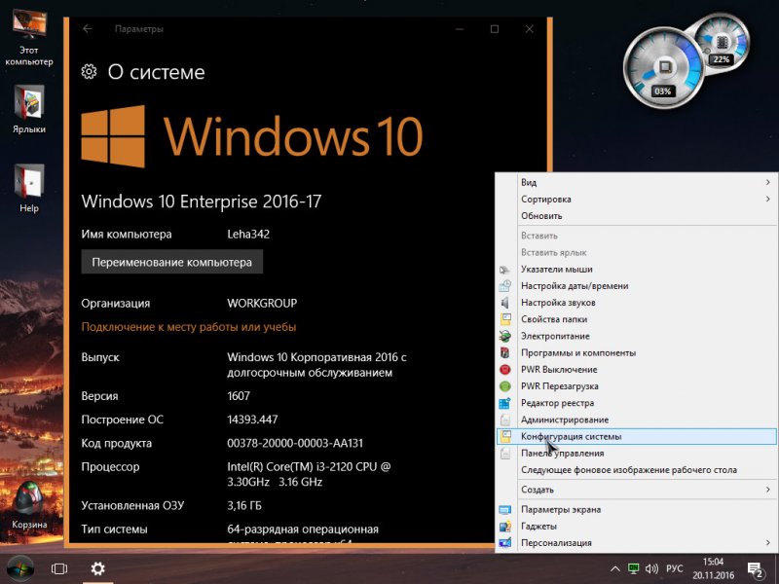Click the icon beside "Электропитание"
779x584 pixels.
(504, 336)
